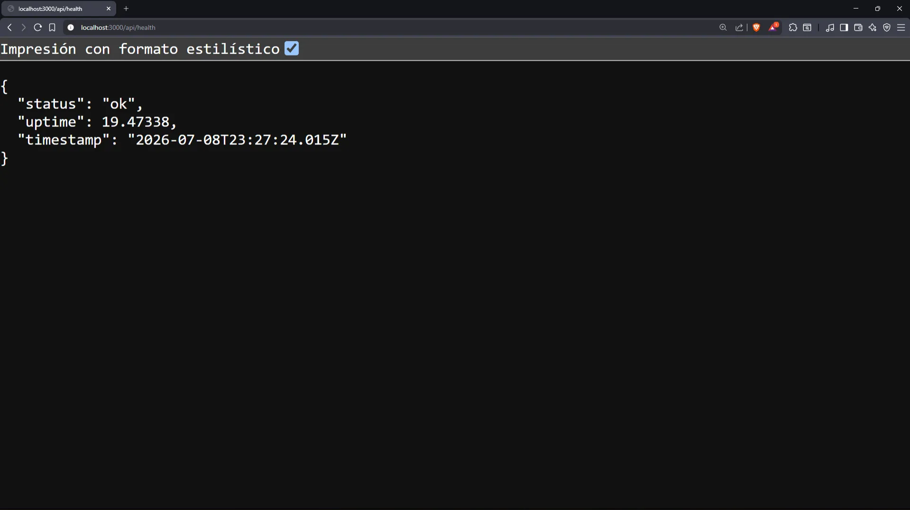
Task: Open the Leo AI sparkle icon
Action: [873, 27]
